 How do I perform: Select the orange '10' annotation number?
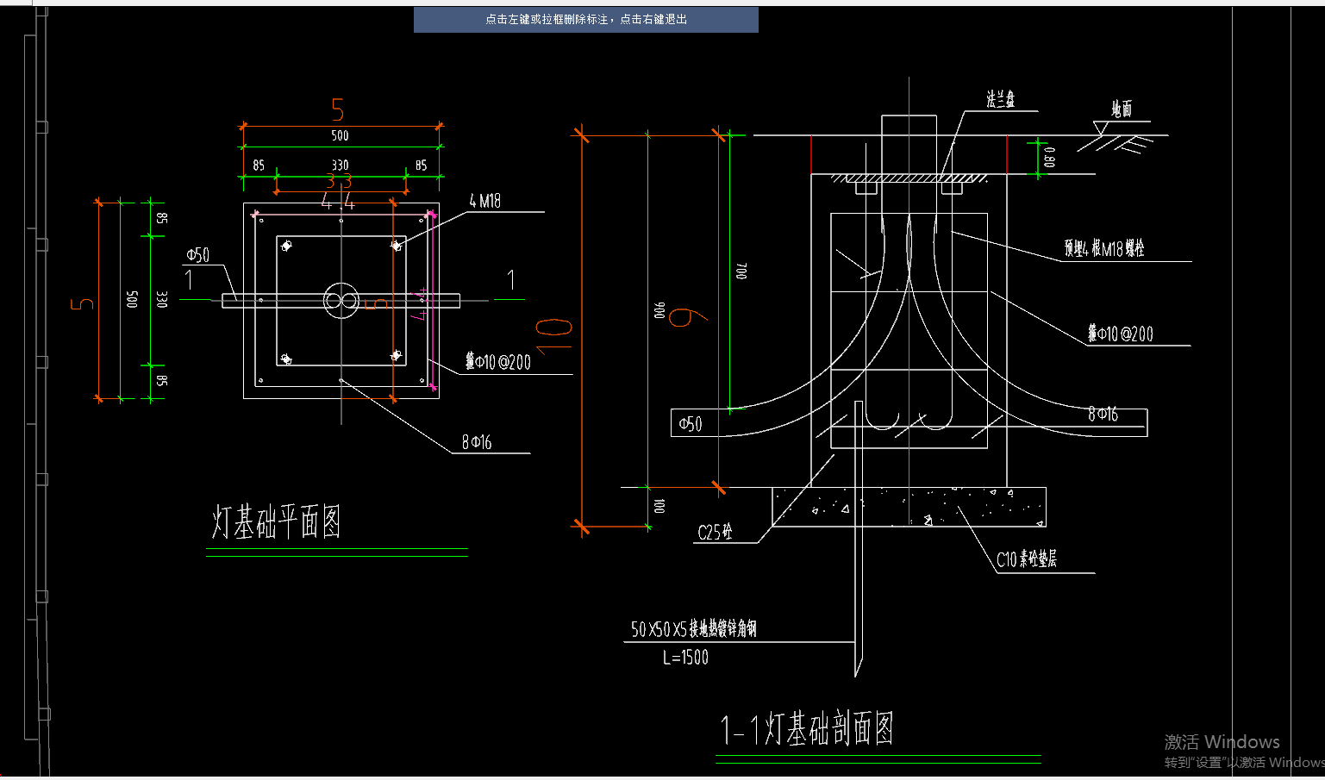(554, 337)
